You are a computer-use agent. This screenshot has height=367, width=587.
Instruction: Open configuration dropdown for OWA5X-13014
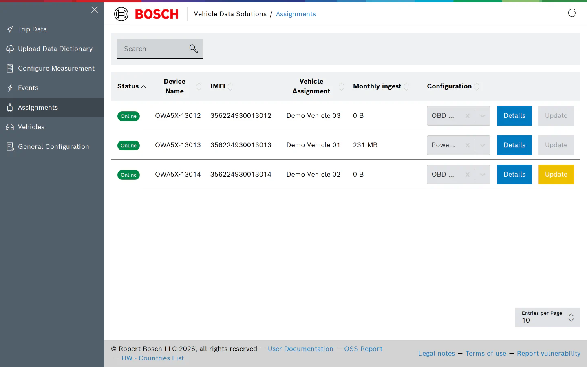point(483,175)
